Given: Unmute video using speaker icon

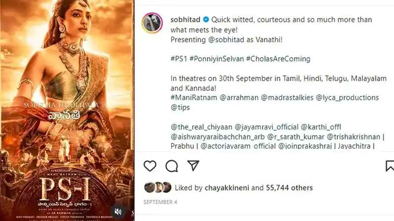Looking at the screenshot, I should click(x=118, y=212).
